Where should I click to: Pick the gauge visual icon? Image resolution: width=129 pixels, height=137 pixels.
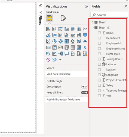tap(85, 41)
